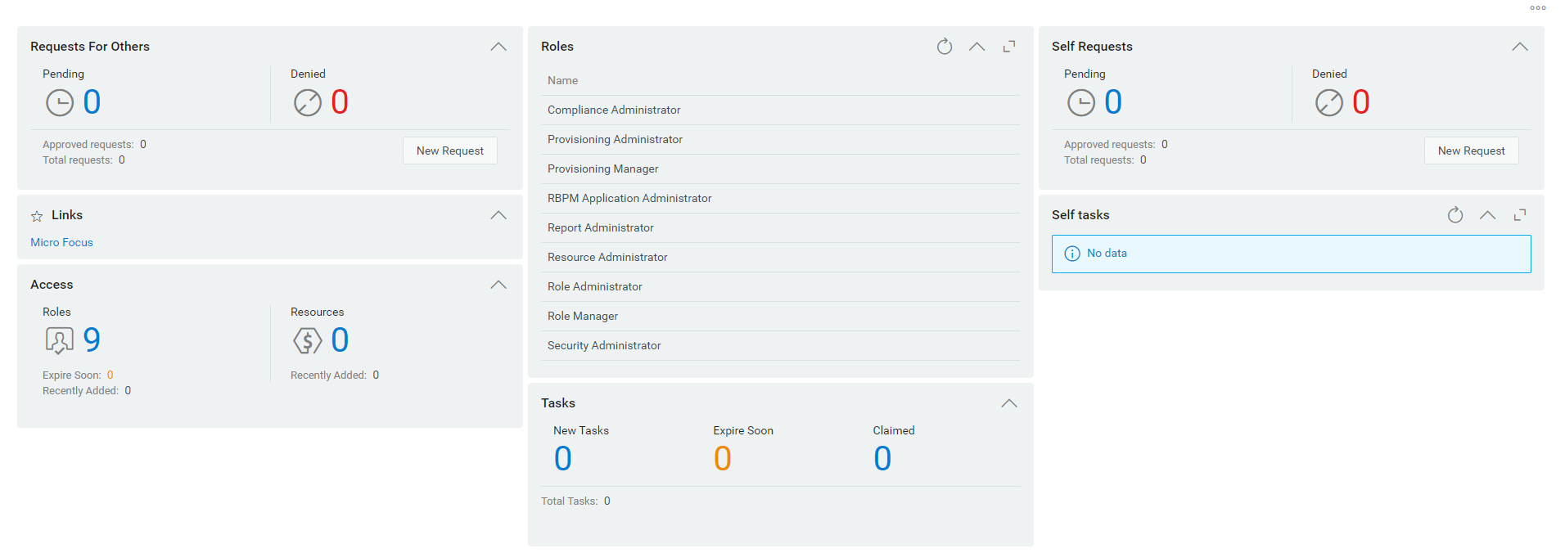
Task: Open the pending count in Self Requests
Action: pyautogui.click(x=1113, y=102)
